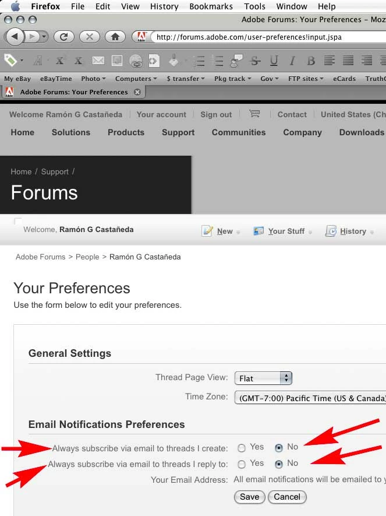Go to the Communities nav link
The height and width of the screenshot is (516, 386).
tap(239, 132)
